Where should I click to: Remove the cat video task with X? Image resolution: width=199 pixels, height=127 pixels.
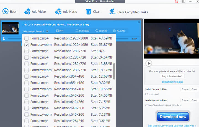tap(139, 22)
